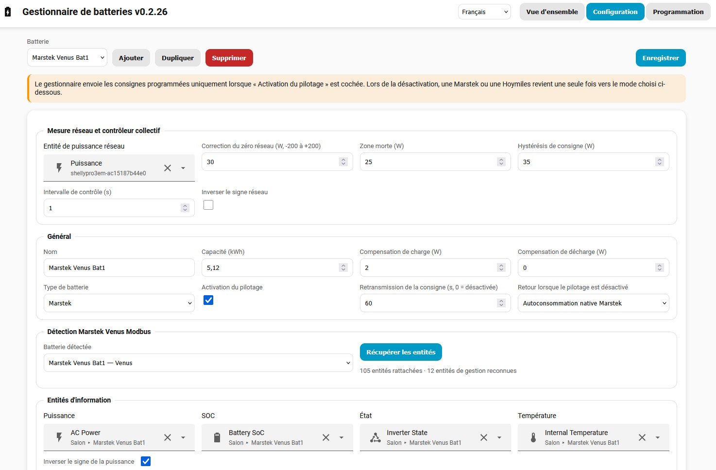Clear the Puissance shellypro3em entity
This screenshot has width=716, height=470.
click(168, 168)
